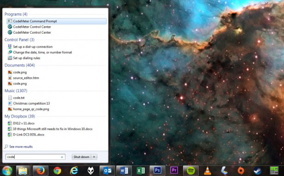Open Steam from the taskbar
This screenshot has height=176, width=284.
click(257, 170)
